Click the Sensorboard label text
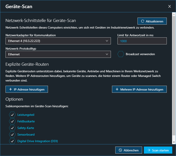This screenshot has height=156, width=176. coord(26,135)
